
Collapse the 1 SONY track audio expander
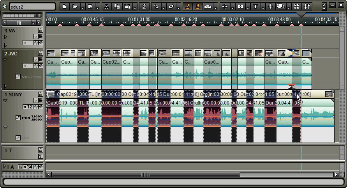(5, 101)
